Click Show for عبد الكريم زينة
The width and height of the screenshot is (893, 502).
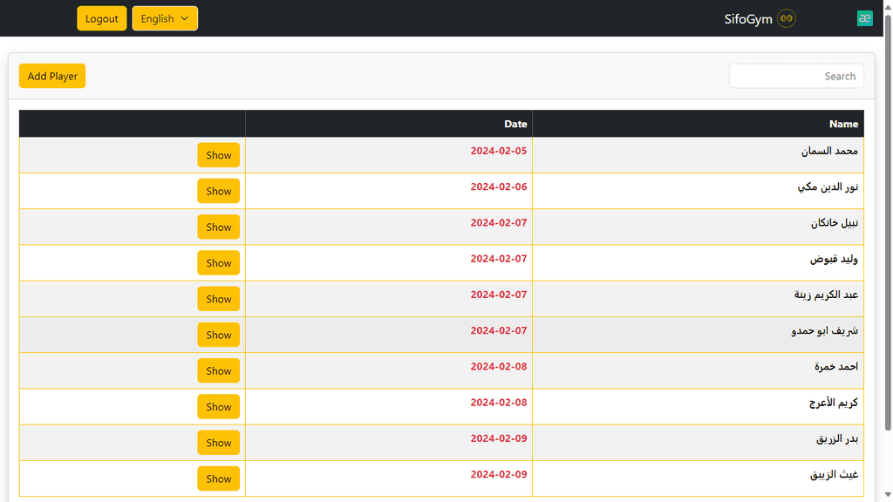click(219, 298)
